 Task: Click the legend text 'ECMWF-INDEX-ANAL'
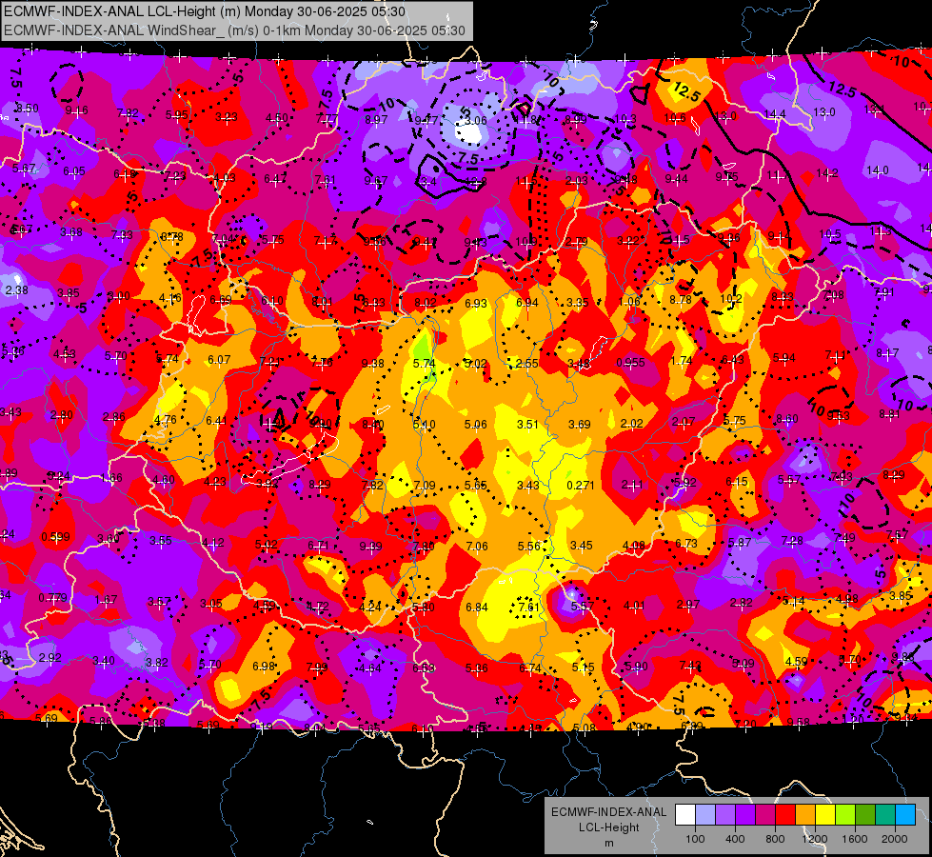click(609, 812)
